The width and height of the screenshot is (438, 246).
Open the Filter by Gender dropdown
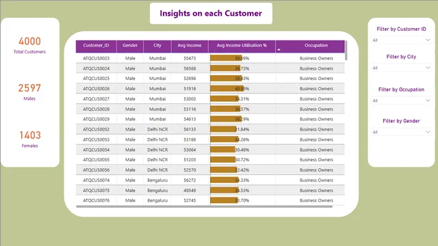tap(401, 132)
